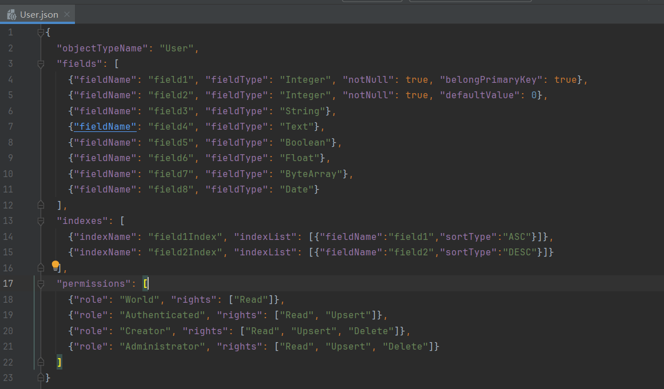Collapse the "fields" array fold marker on line 3
Viewport: 664px width, 389px height.
pyautogui.click(x=41, y=64)
